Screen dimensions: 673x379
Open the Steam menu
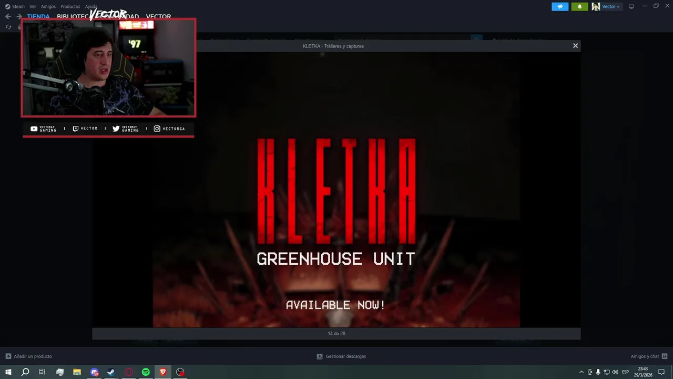[x=15, y=6]
